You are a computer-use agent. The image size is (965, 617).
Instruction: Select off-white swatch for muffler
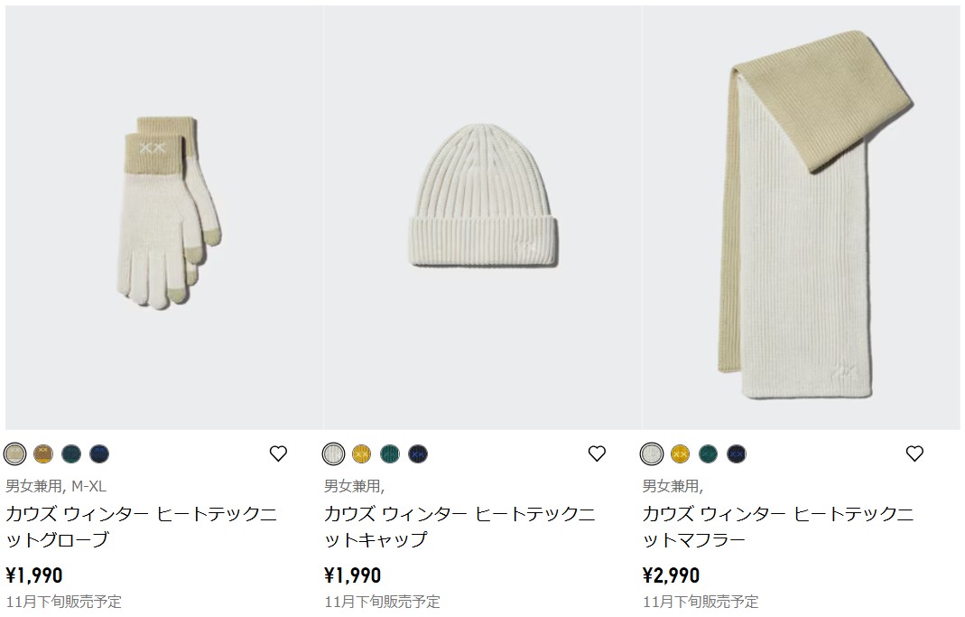point(652,453)
